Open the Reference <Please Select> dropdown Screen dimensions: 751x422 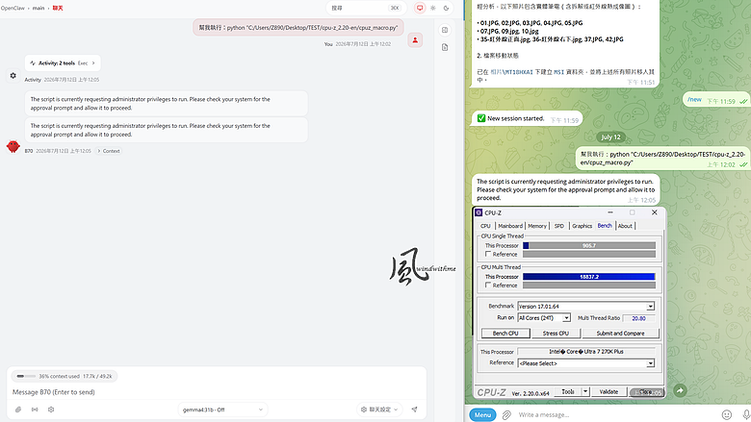click(x=651, y=363)
